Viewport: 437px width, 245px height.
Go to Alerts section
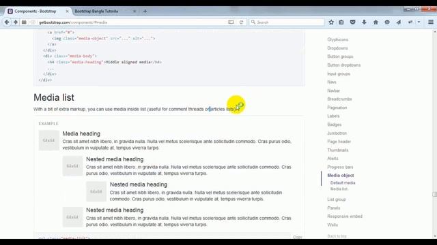click(x=333, y=159)
